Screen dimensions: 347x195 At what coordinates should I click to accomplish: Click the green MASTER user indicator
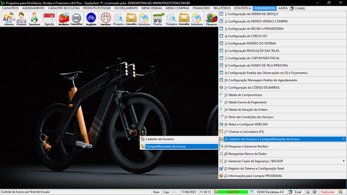(x=233, y=192)
